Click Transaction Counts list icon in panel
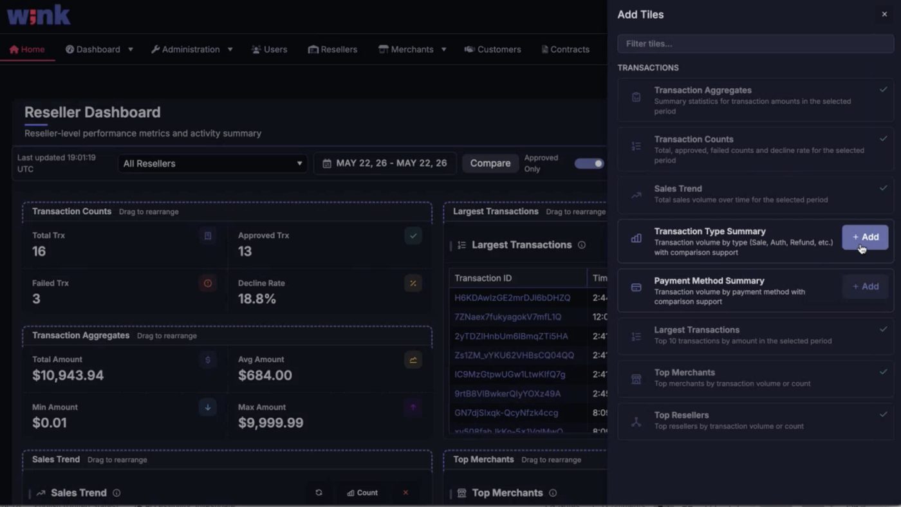This screenshot has width=901, height=507. click(x=636, y=146)
